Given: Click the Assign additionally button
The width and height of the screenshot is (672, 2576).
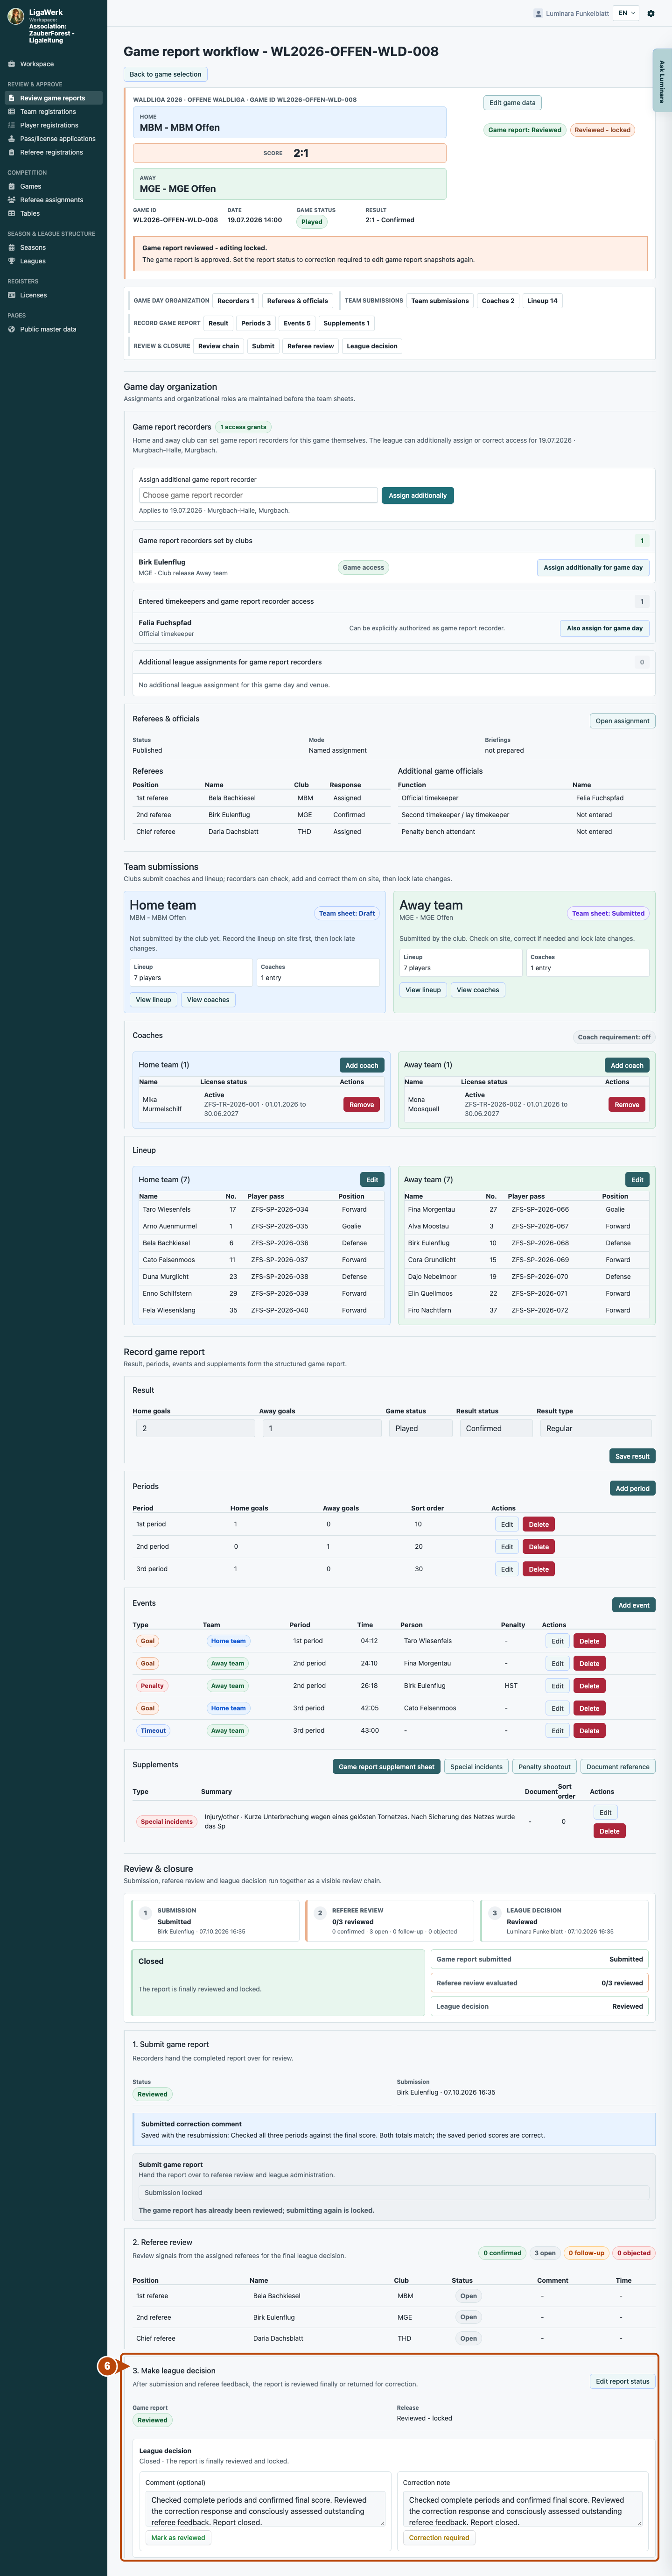Looking at the screenshot, I should (418, 495).
